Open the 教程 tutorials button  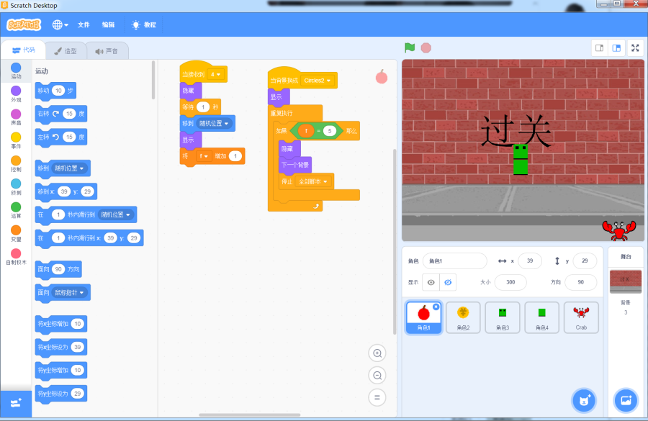point(143,24)
